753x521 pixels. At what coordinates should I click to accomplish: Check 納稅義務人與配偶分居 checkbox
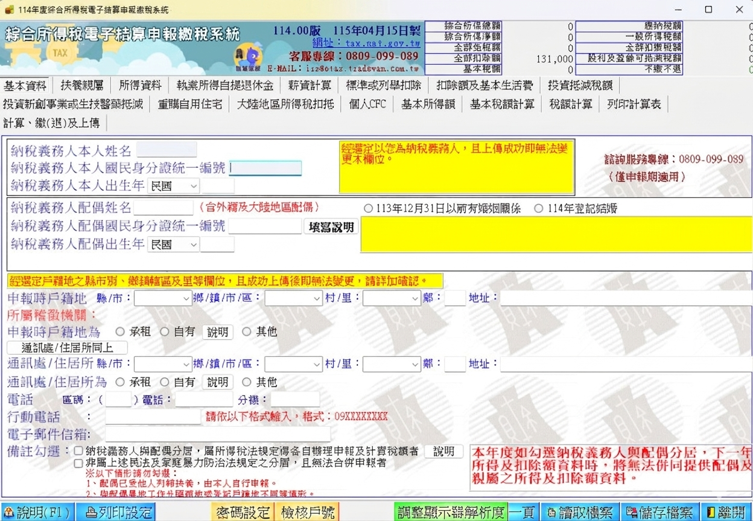point(78,451)
